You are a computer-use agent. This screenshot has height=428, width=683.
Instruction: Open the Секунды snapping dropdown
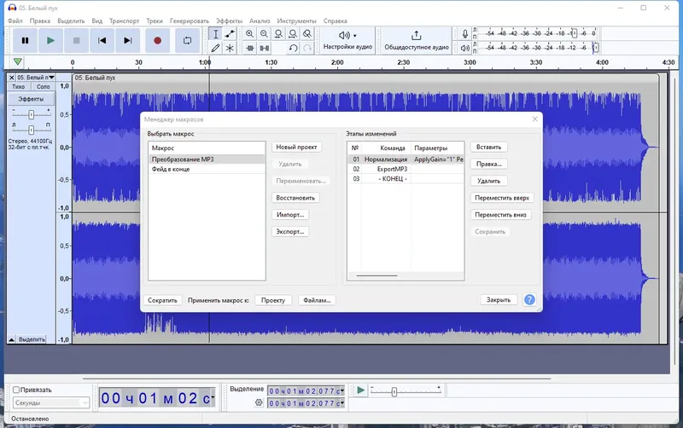coord(51,402)
